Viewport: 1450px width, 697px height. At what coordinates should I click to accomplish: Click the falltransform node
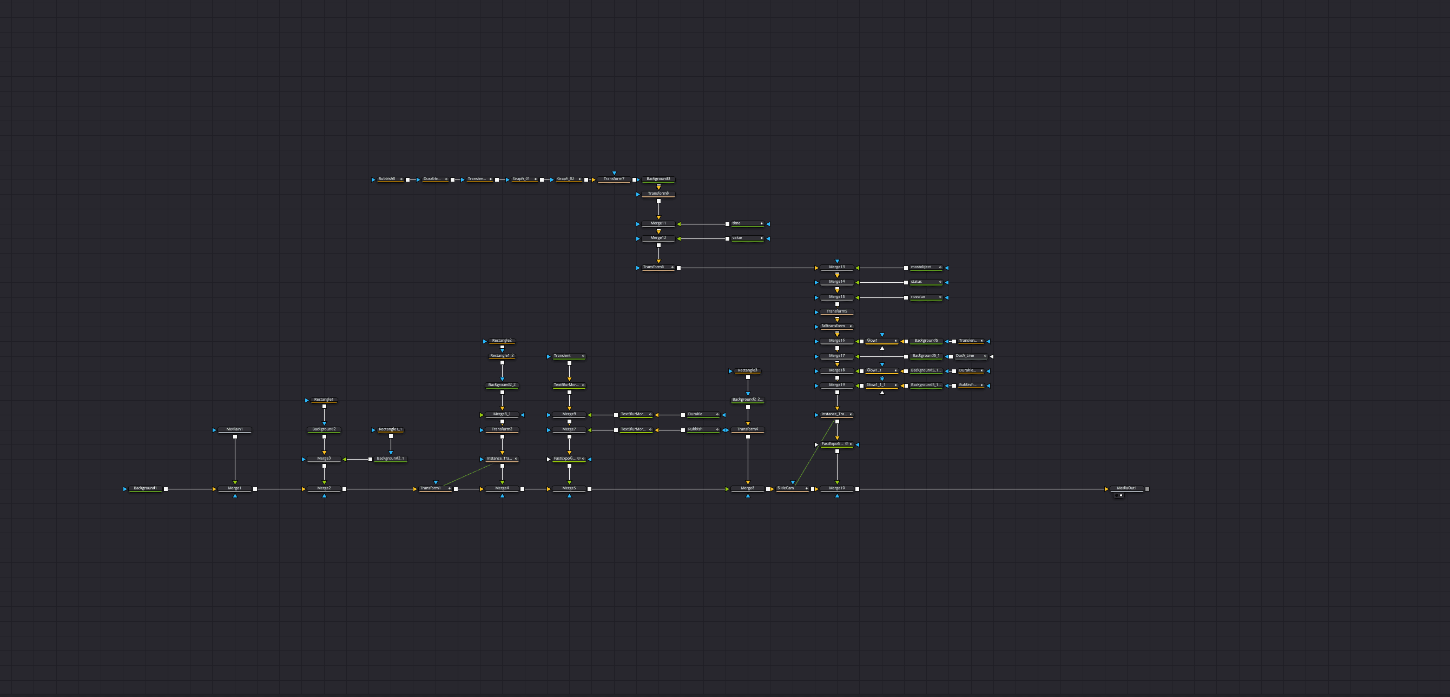pyautogui.click(x=834, y=326)
